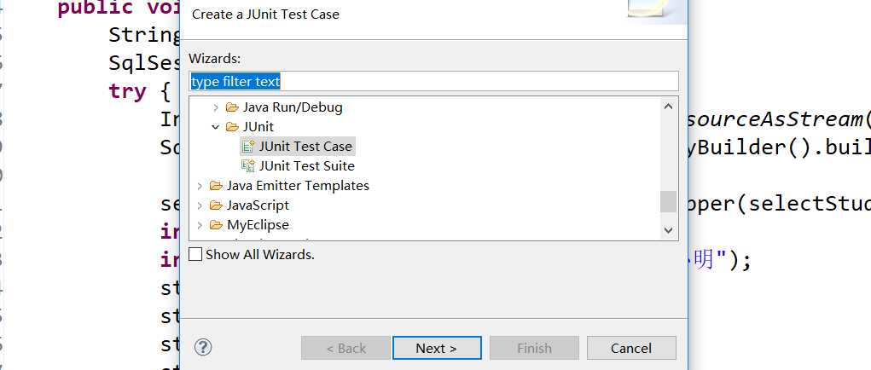The image size is (871, 370).
Task: Select the JUnit Test Case wizard icon
Action: tap(248, 147)
